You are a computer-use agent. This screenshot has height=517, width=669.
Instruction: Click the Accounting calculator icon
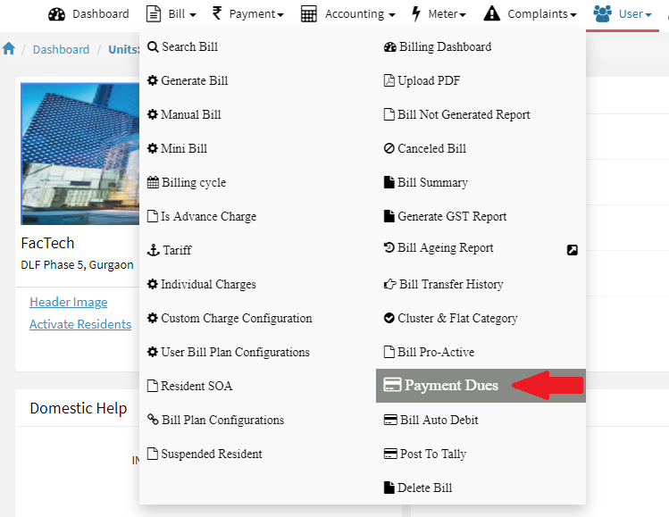pos(308,13)
